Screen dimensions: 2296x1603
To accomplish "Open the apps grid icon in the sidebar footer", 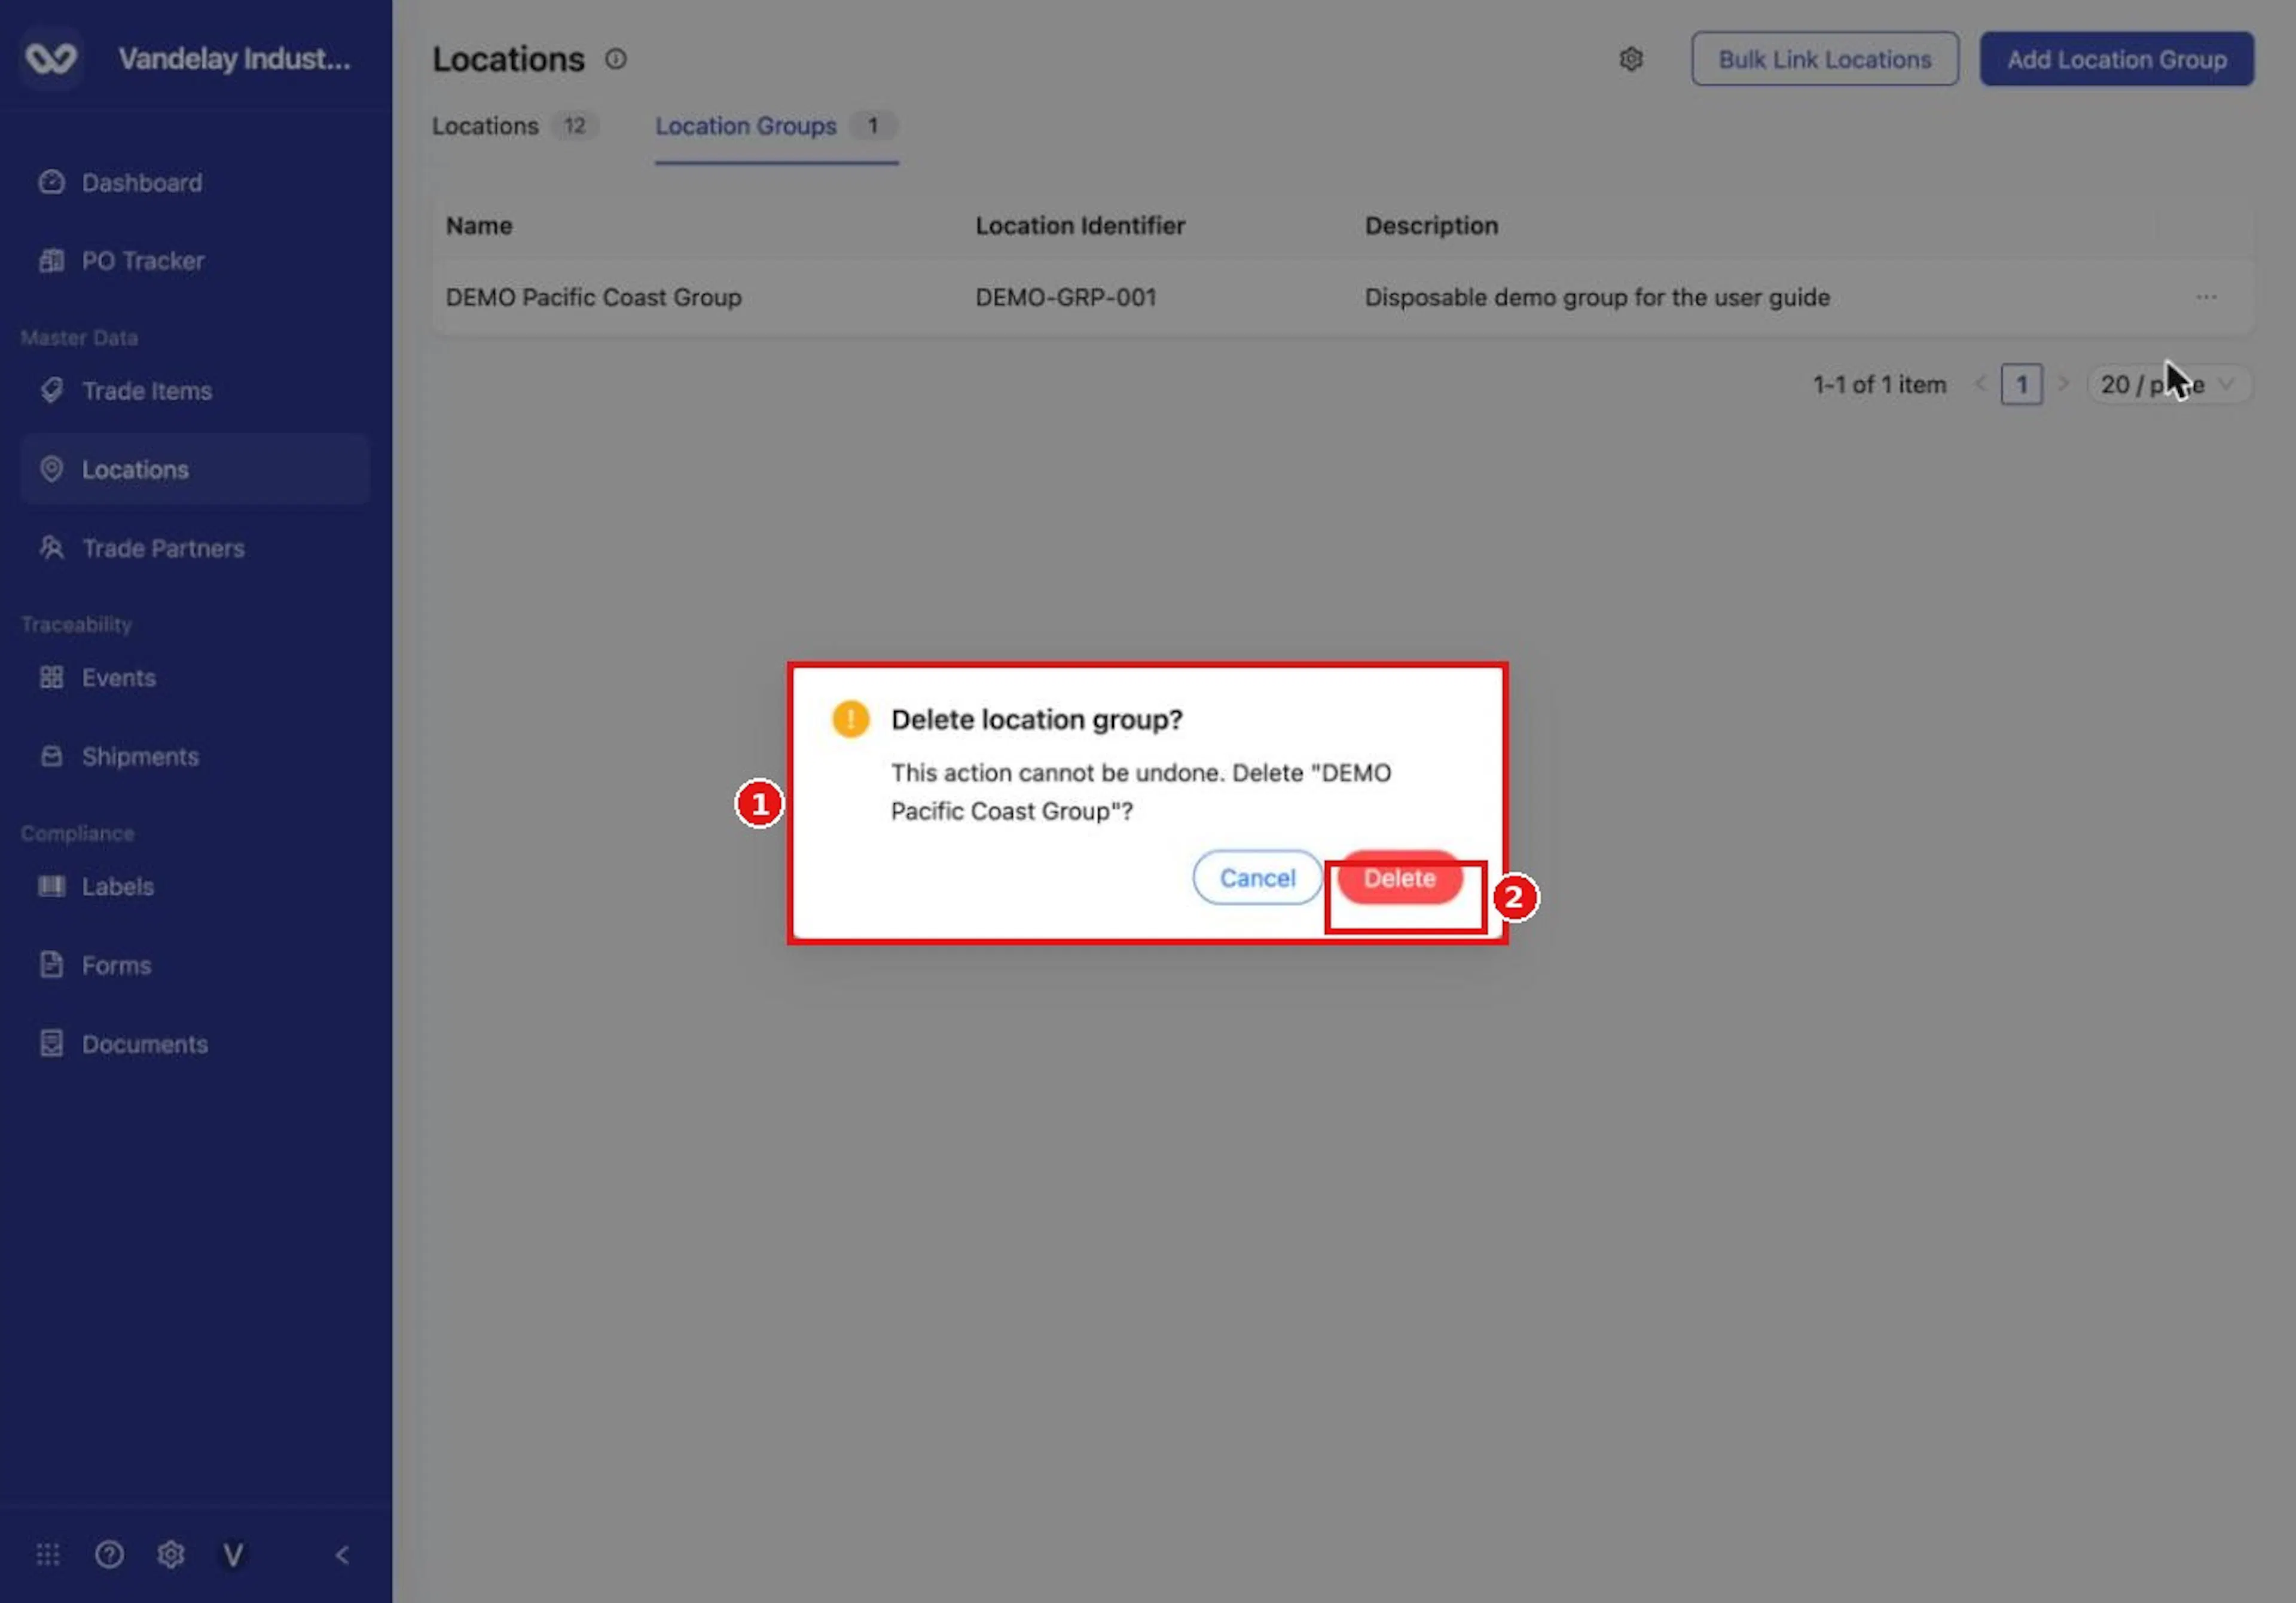I will coord(48,1555).
